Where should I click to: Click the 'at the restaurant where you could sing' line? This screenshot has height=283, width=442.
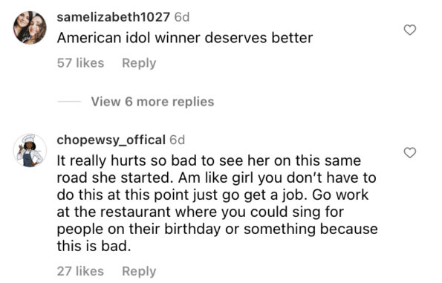pyautogui.click(x=201, y=212)
